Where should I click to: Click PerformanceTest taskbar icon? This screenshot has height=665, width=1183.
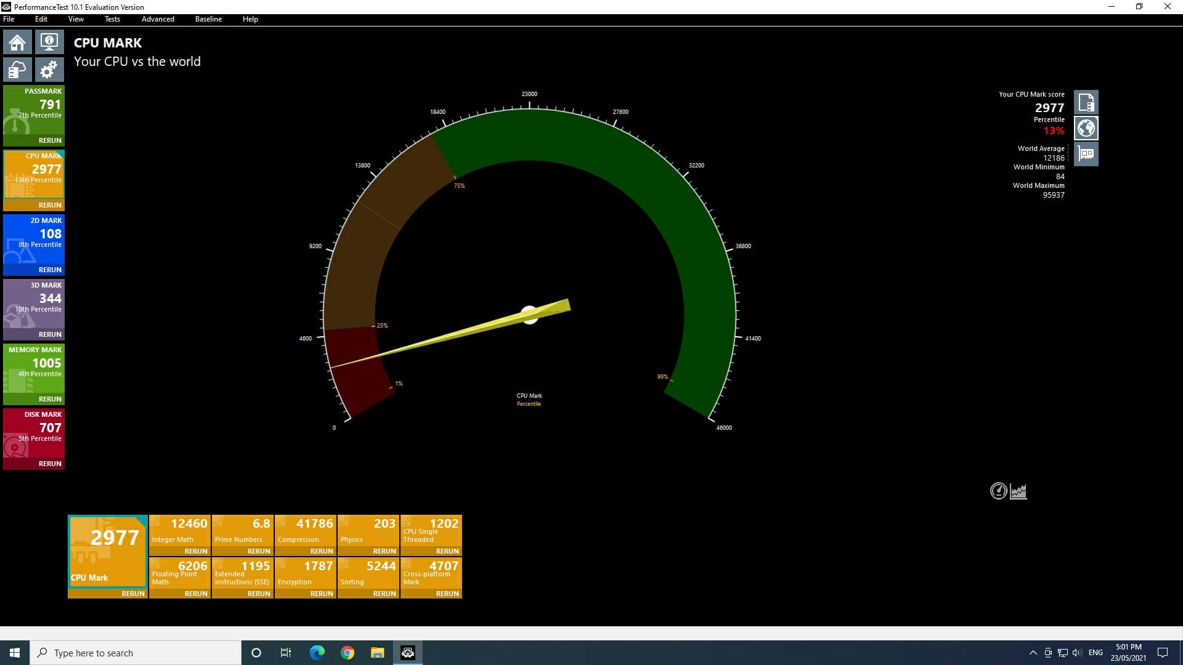click(x=408, y=653)
